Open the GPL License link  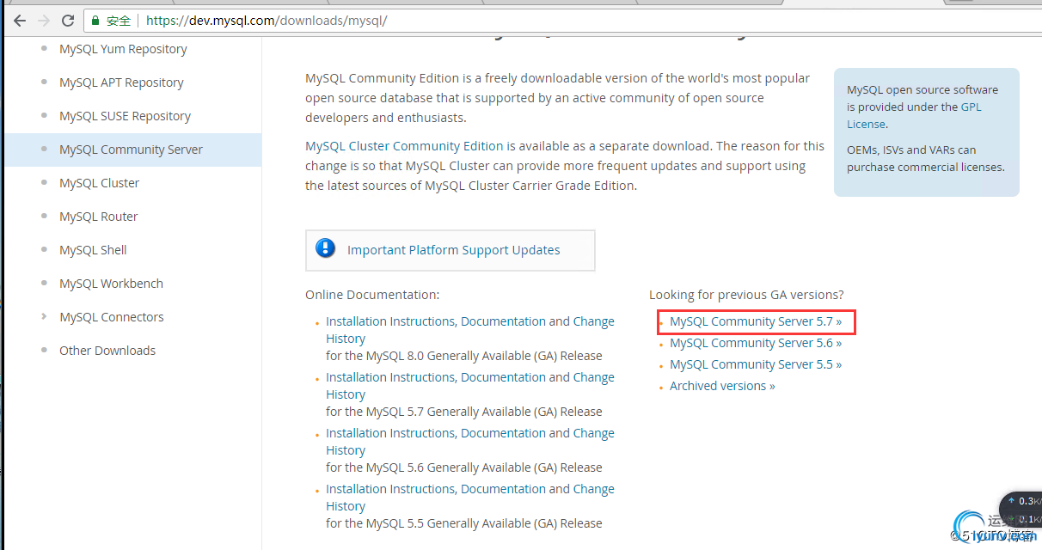coord(914,115)
